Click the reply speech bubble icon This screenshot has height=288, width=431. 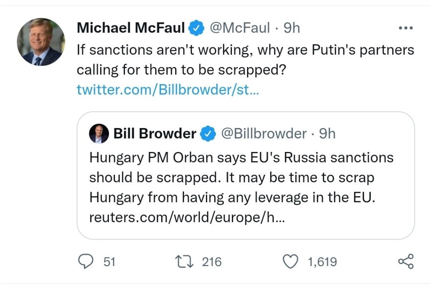click(x=86, y=261)
